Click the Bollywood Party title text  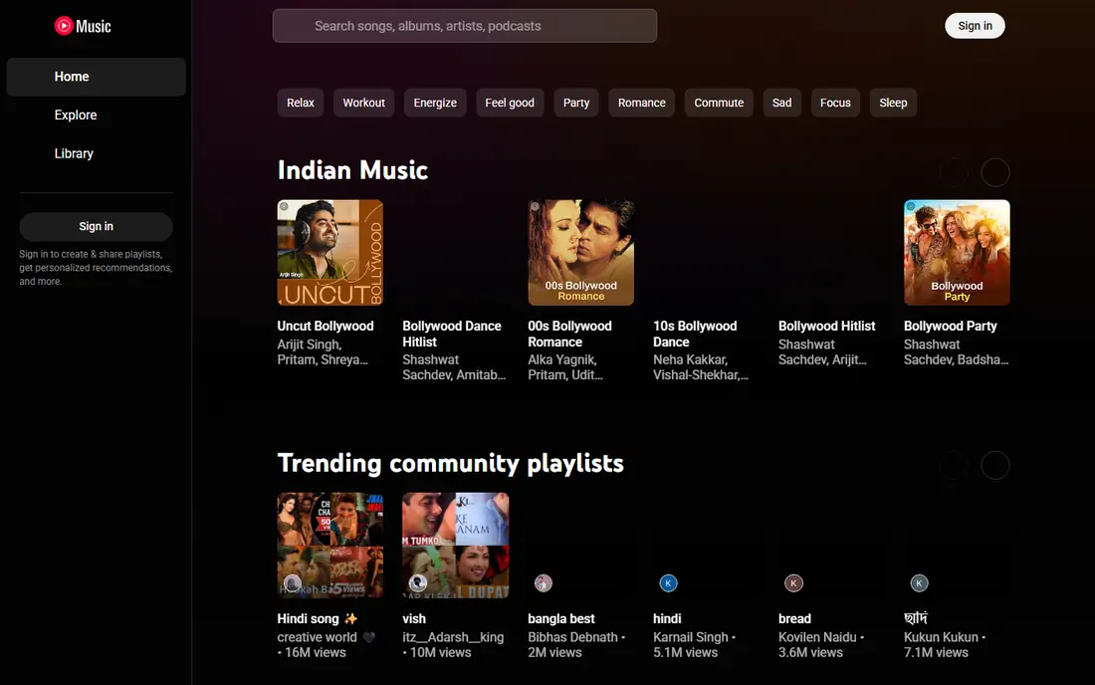951,327
